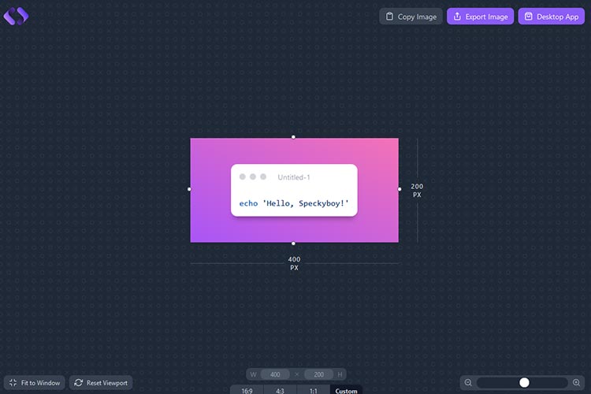Click the zoom in magnifier icon
Image resolution: width=591 pixels, height=394 pixels.
point(576,382)
